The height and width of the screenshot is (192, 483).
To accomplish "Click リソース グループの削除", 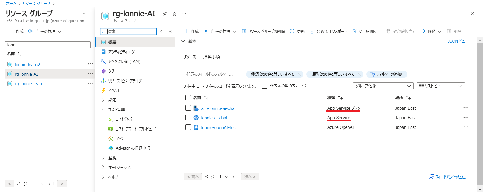I will tap(263, 31).
